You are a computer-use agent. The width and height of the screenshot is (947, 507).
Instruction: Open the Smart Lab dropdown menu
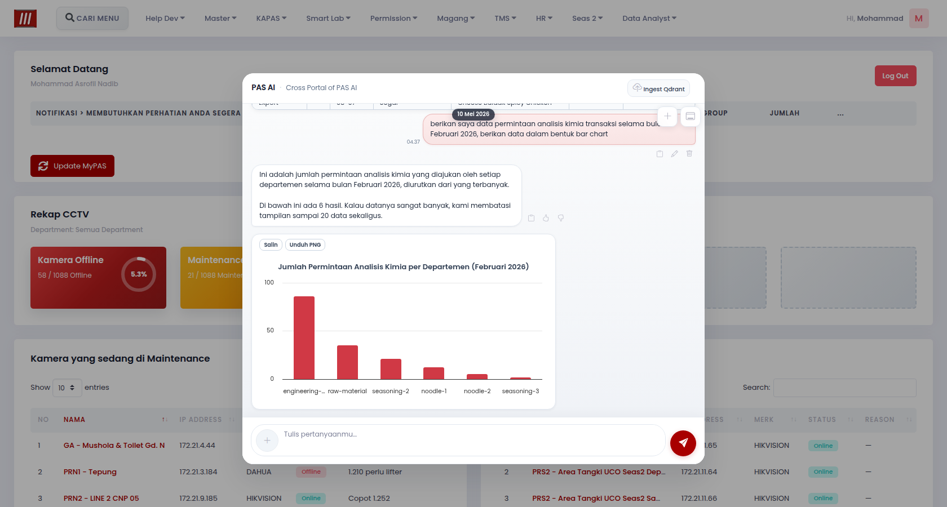[x=328, y=19]
